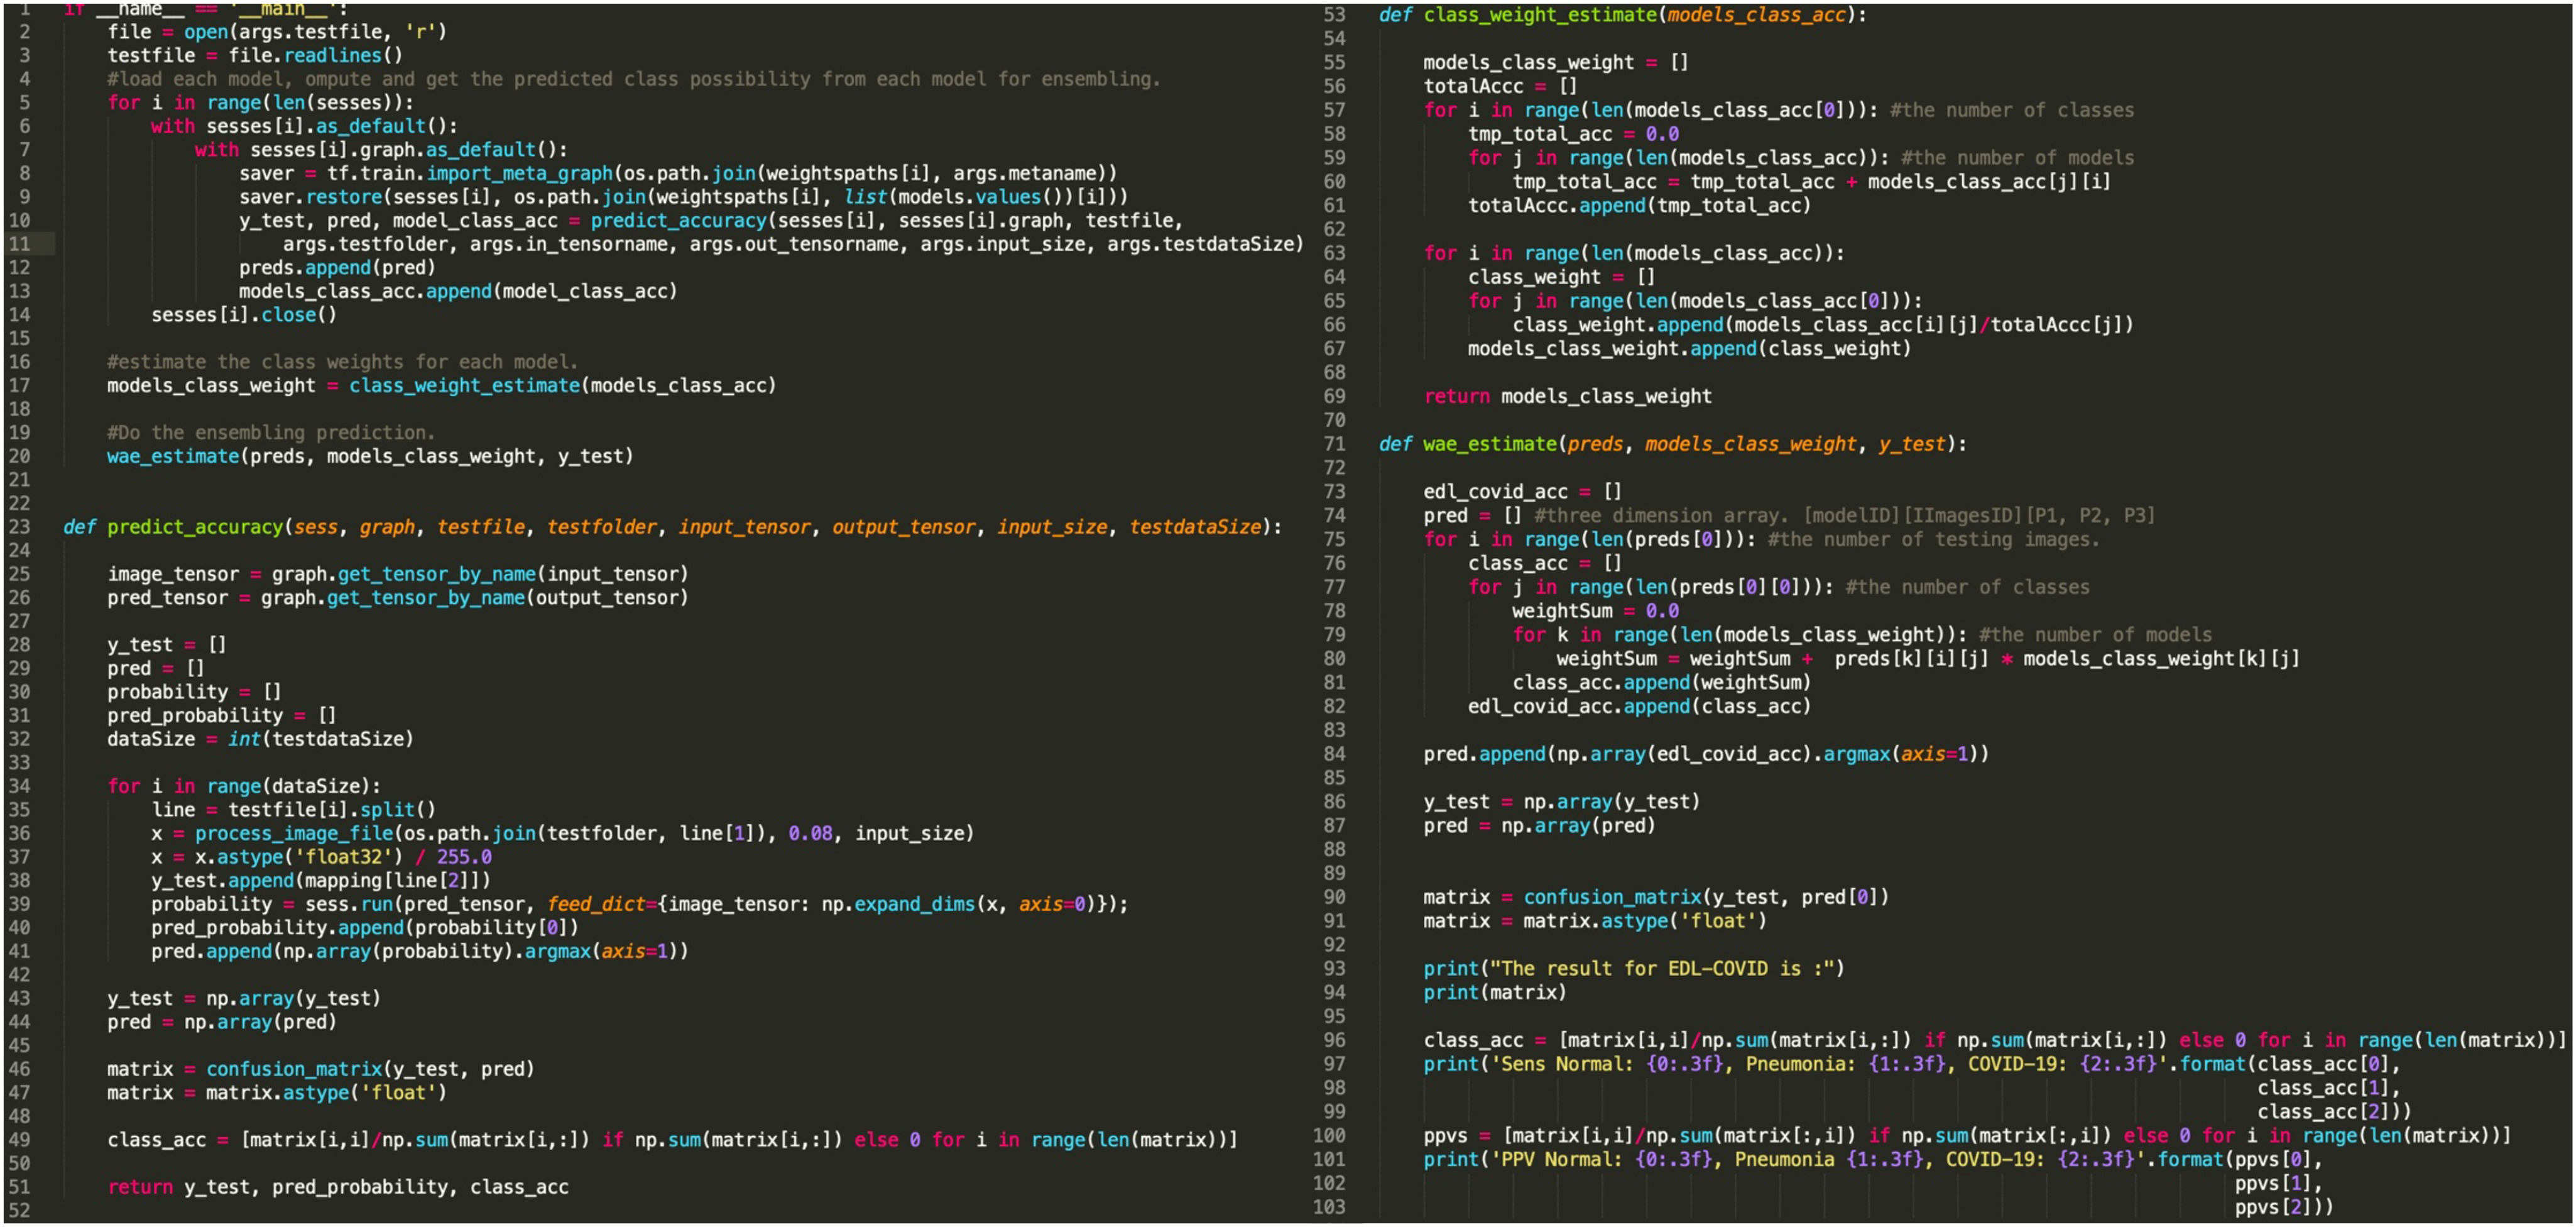
Task: Click 'return models_class_weight' on line 69
Action: click(x=1567, y=396)
